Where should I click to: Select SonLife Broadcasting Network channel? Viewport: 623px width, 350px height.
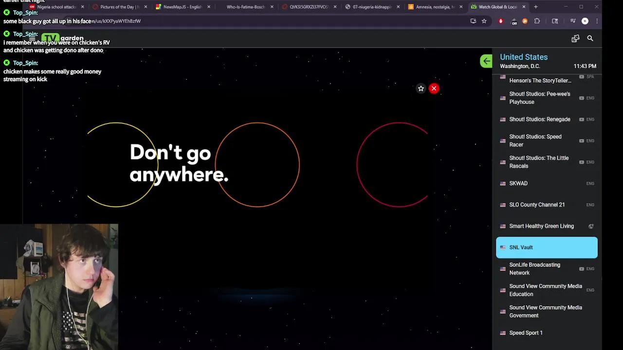547,269
